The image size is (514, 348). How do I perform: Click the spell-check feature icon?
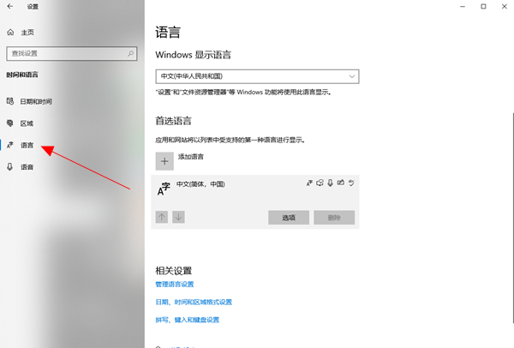[x=351, y=183]
